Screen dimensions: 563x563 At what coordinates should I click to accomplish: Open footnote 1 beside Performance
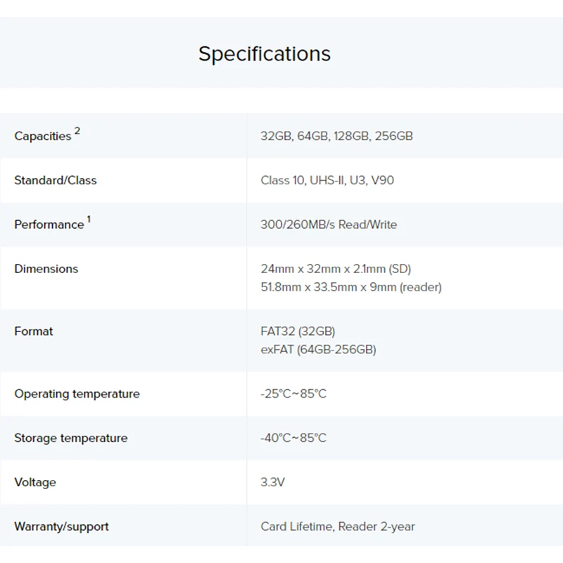89,219
